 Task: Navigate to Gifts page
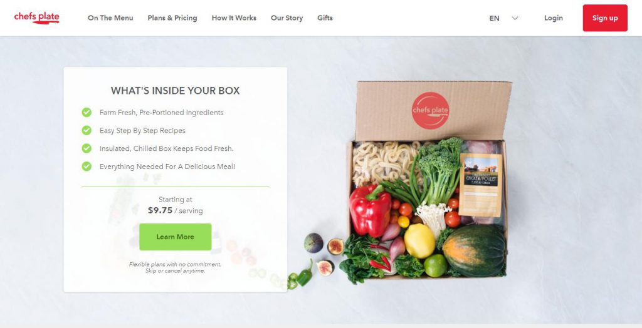pyautogui.click(x=325, y=18)
